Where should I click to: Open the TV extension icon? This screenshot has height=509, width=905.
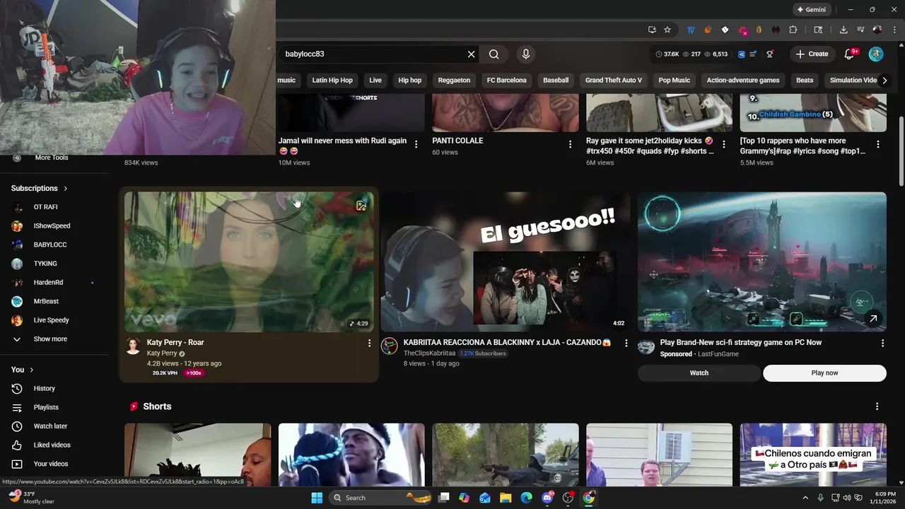point(691,30)
